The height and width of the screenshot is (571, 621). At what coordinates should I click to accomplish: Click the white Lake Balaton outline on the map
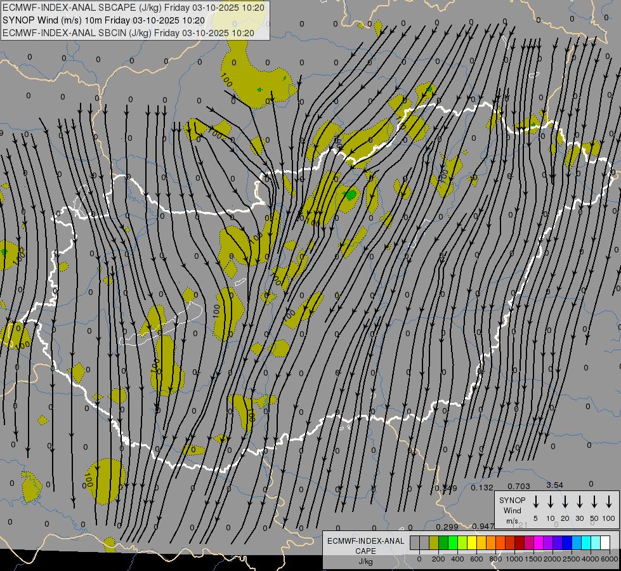160,324
